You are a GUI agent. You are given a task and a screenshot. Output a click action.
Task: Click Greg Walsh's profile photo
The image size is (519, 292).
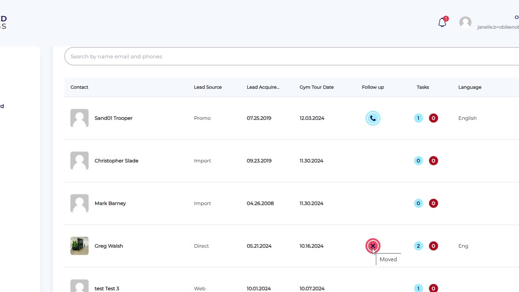click(x=79, y=246)
